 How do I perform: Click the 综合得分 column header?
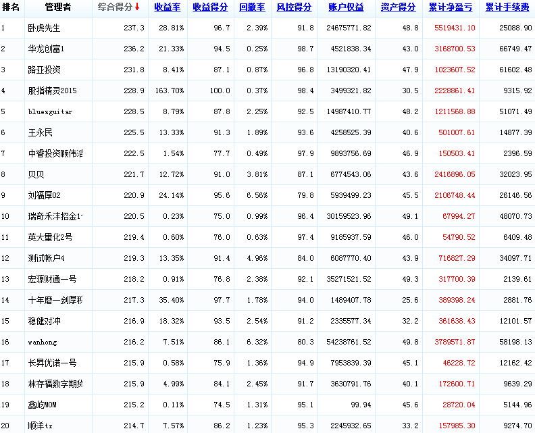coord(115,7)
